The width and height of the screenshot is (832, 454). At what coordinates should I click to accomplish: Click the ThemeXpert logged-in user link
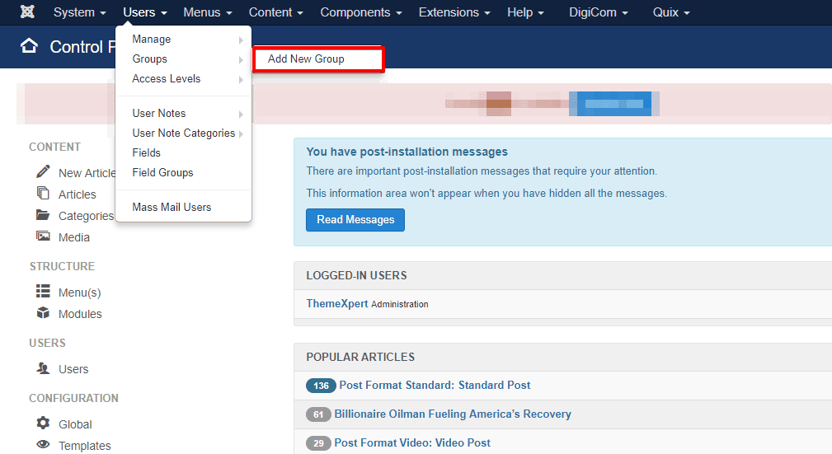(x=336, y=303)
